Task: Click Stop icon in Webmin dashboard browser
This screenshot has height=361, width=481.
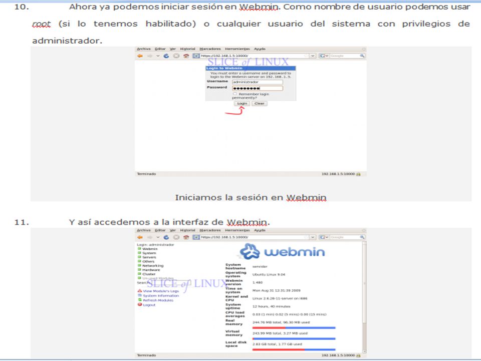Action: pyautogui.click(x=176, y=237)
